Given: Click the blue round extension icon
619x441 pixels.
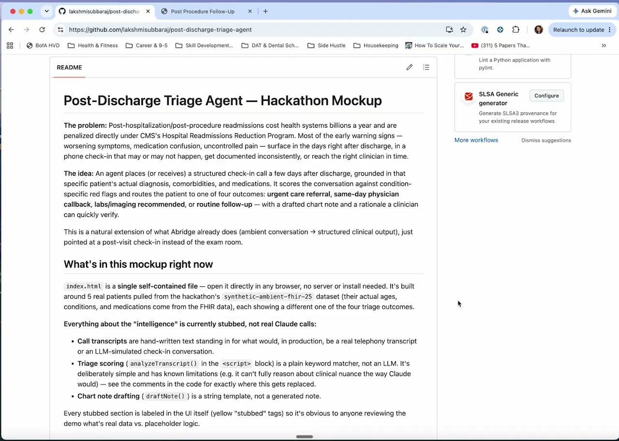Looking at the screenshot, I should coord(500,30).
